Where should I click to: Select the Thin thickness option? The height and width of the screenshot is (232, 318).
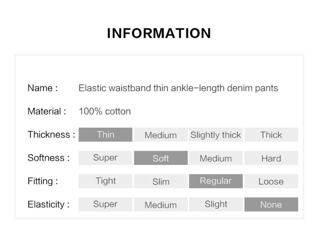click(x=106, y=134)
